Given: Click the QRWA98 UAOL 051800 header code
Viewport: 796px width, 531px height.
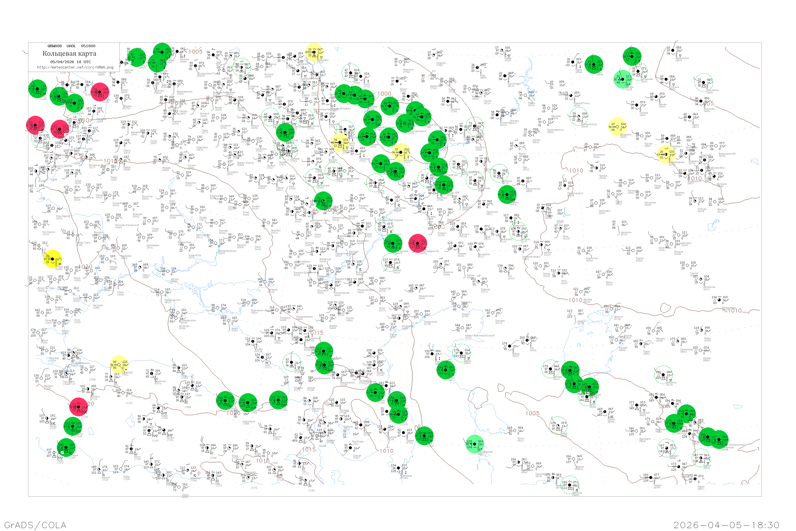Looking at the screenshot, I should tap(71, 46).
